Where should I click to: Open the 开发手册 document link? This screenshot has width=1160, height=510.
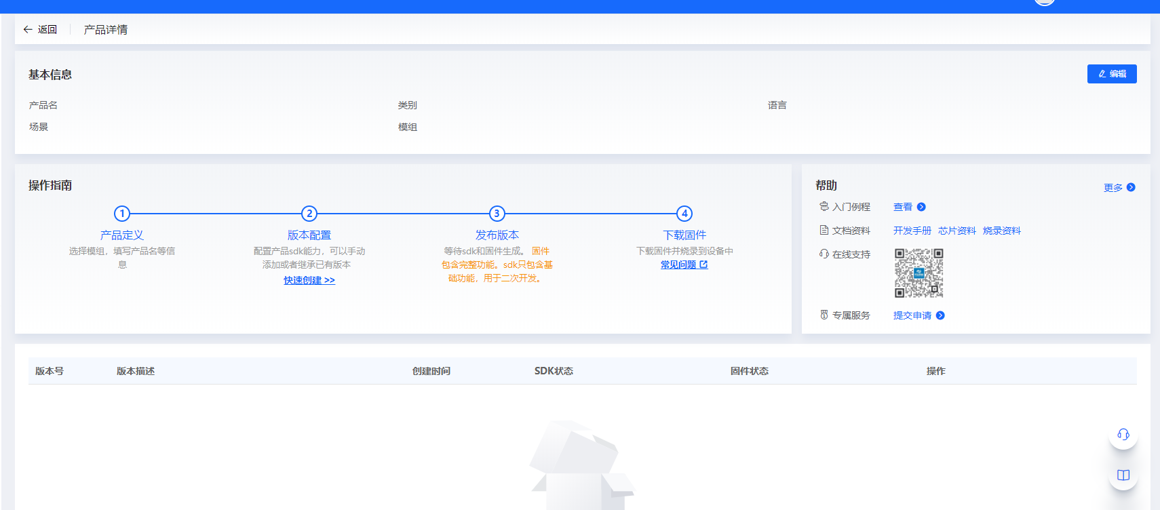pos(912,231)
